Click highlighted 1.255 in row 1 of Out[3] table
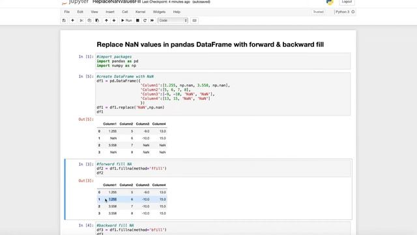This screenshot has width=417, height=235. click(x=113, y=199)
